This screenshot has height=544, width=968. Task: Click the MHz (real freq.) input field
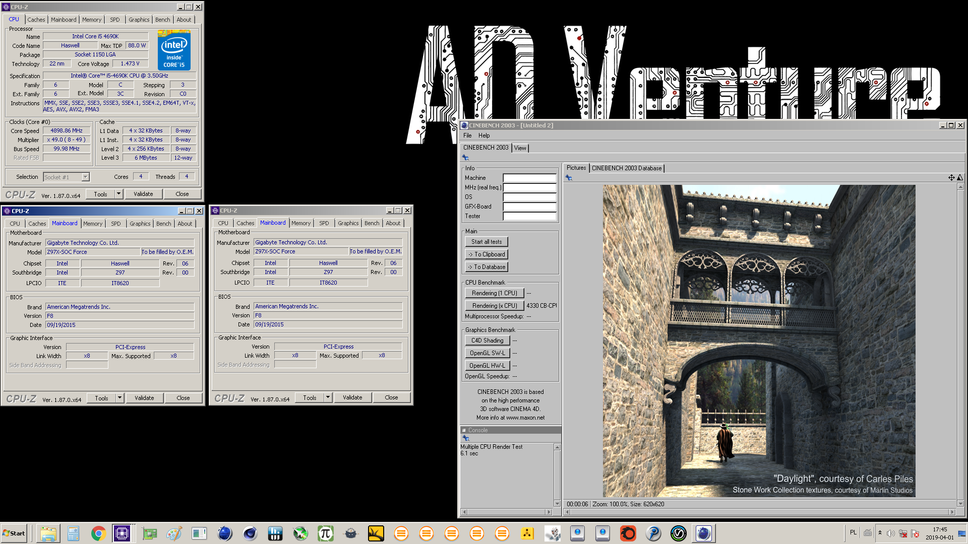tap(529, 187)
